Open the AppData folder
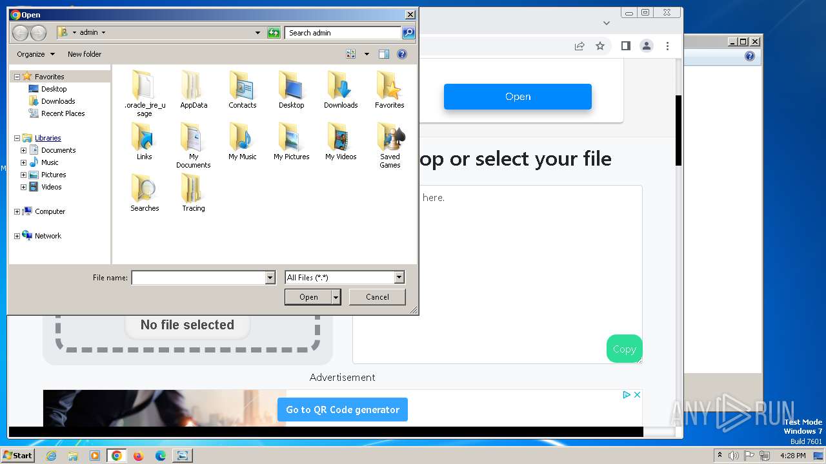Screen dimensions: 826x464 [x=194, y=90]
